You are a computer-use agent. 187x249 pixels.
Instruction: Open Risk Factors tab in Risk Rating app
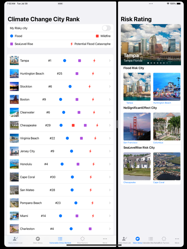pos(164,240)
